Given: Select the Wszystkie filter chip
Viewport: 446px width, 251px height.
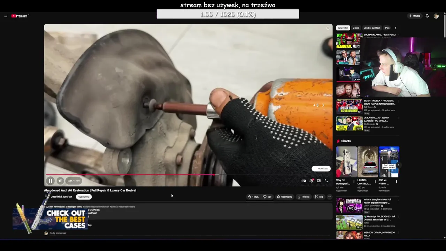Looking at the screenshot, I should [343, 28].
